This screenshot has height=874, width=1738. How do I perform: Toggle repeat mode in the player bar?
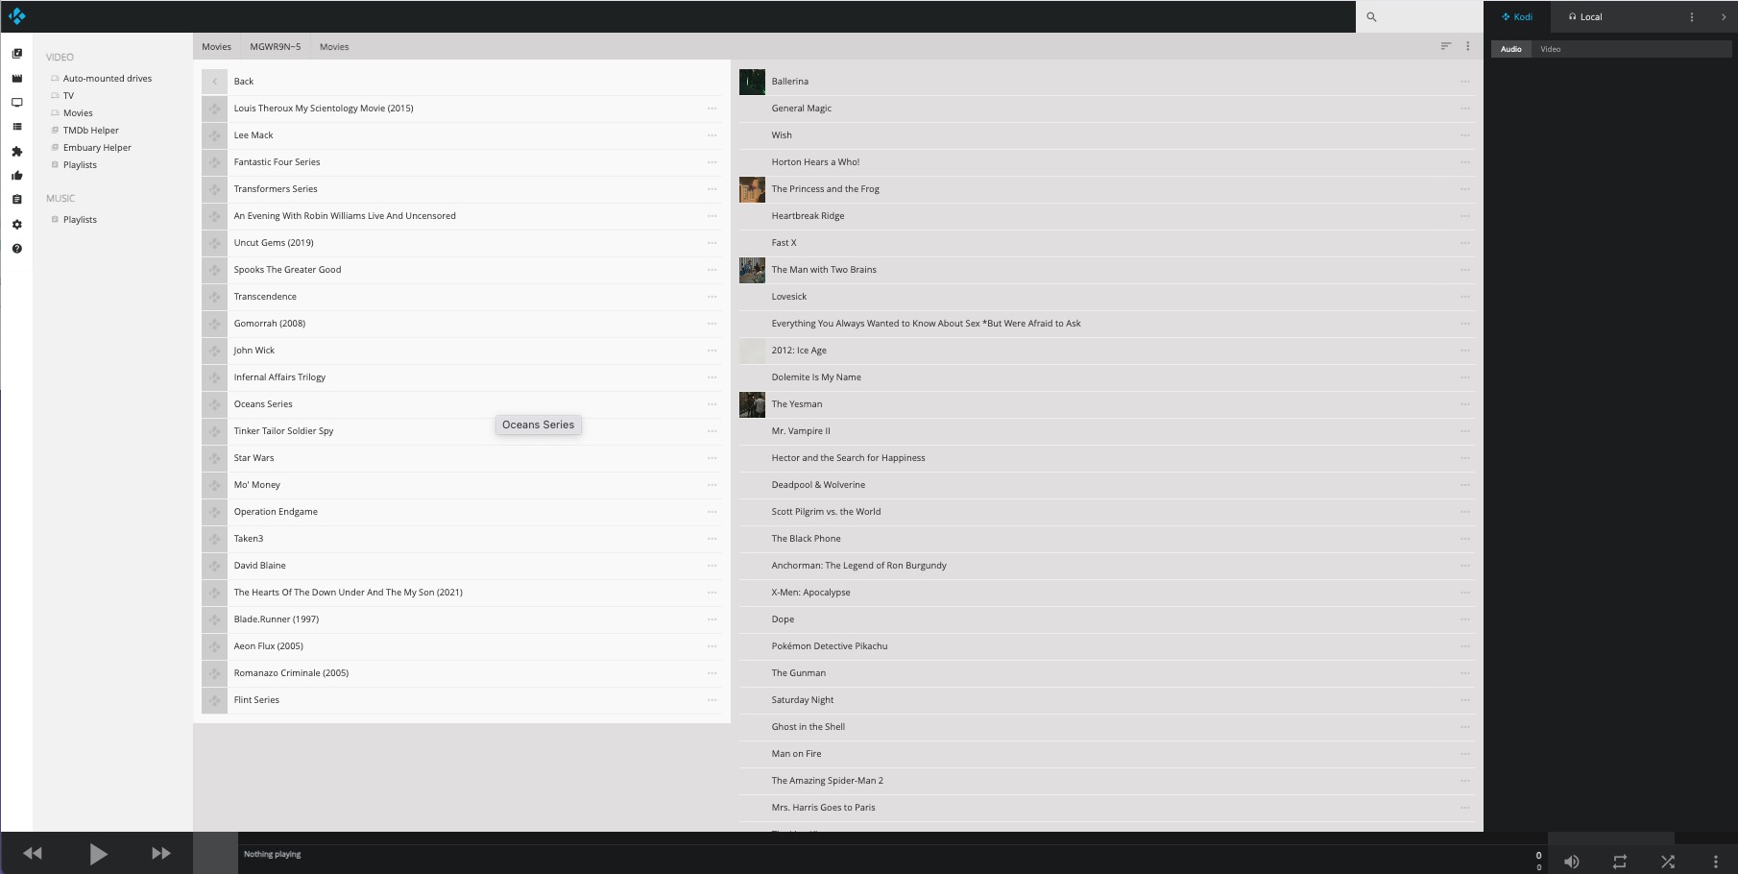(1620, 862)
